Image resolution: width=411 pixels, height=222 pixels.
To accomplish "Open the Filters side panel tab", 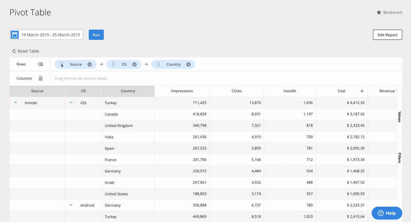I will [399, 158].
